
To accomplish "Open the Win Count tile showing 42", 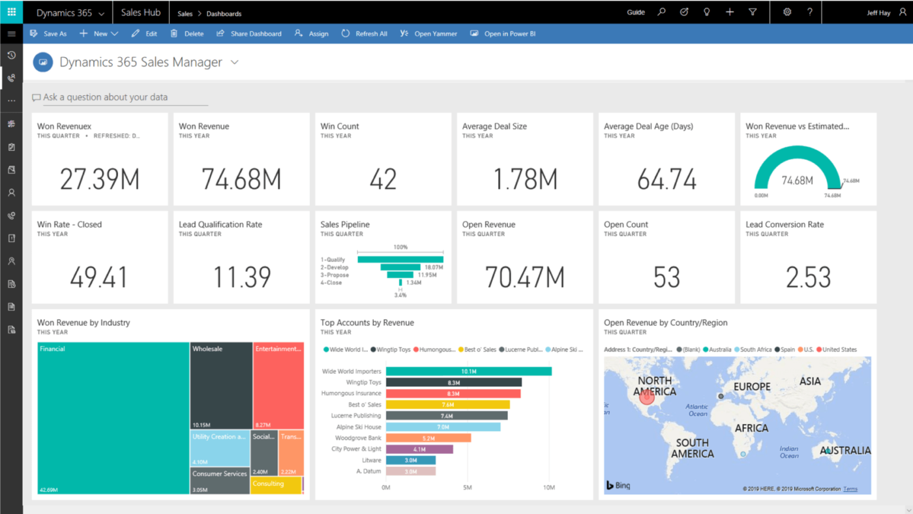I will click(x=383, y=159).
